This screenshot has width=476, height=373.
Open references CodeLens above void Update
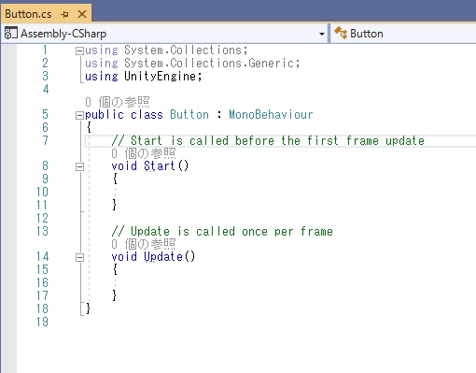point(144,244)
